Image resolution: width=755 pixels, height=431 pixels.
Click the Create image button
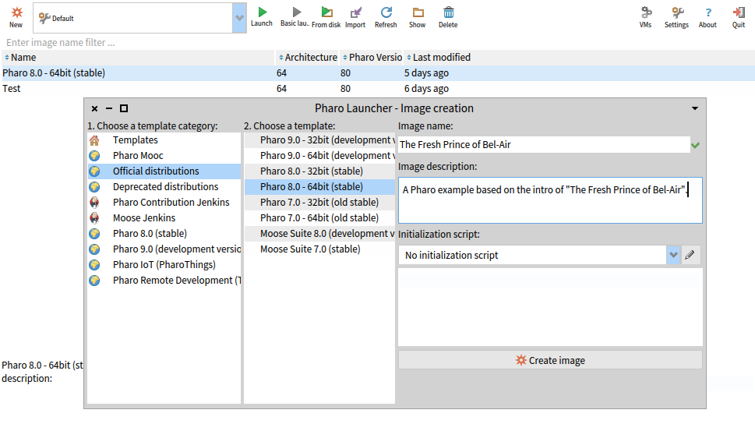[550, 360]
